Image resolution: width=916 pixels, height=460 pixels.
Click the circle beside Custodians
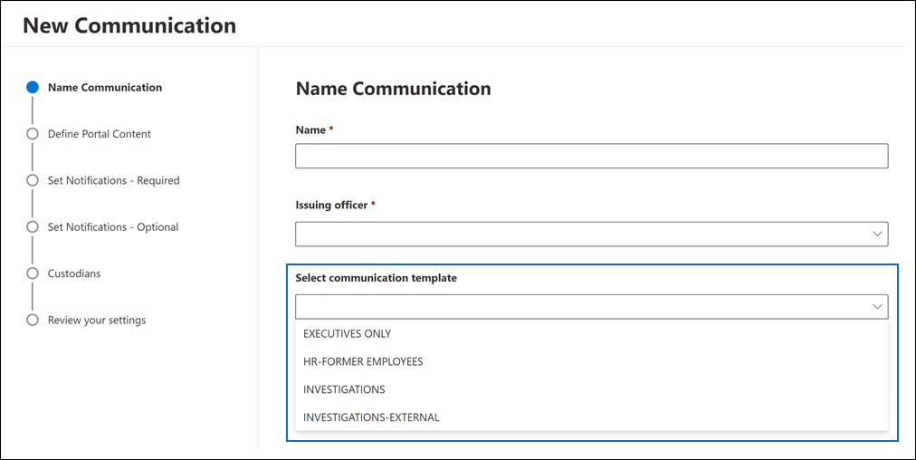tap(33, 273)
